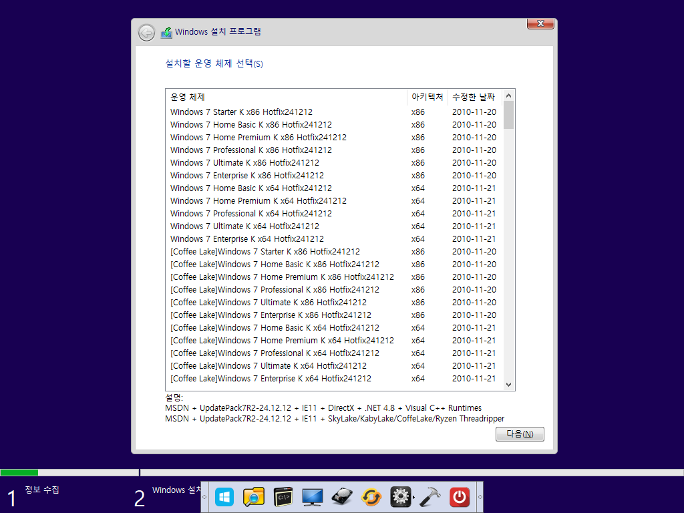Select [Coffee Lake]Windows 7 Home Premium K x86
Viewport: 684px width, 513px height.
pyautogui.click(x=334, y=277)
